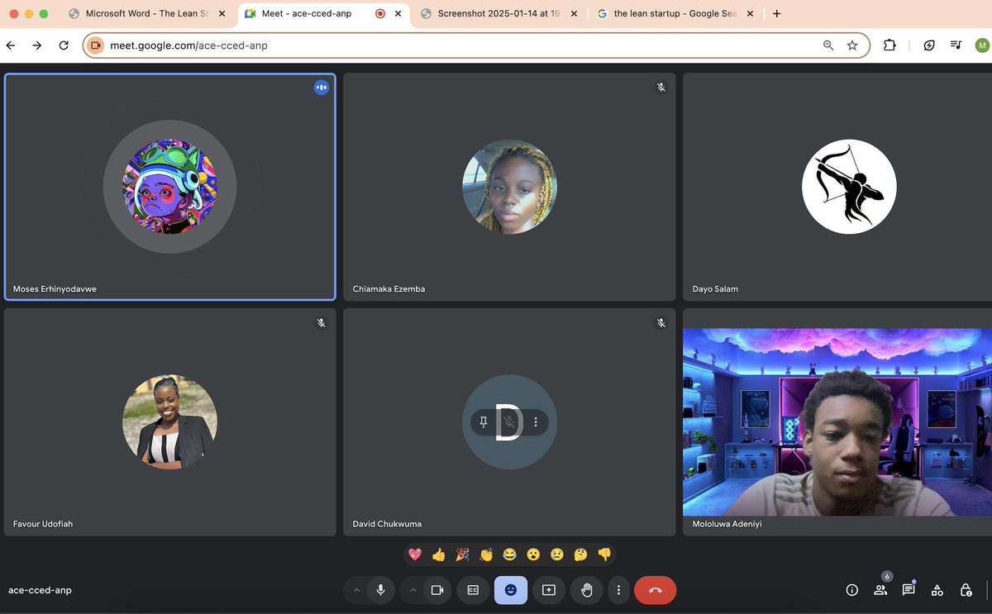The image size is (992, 614).
Task: Pin David Chukwuma's tile
Action: pos(484,422)
